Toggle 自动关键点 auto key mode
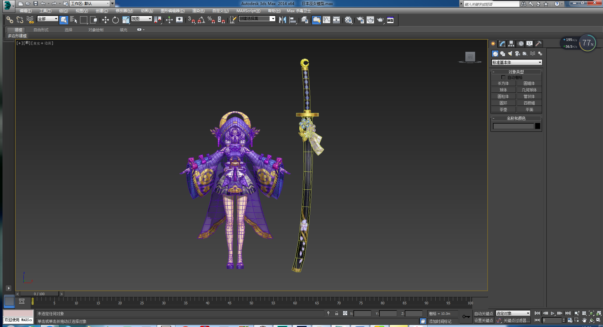 click(483, 314)
